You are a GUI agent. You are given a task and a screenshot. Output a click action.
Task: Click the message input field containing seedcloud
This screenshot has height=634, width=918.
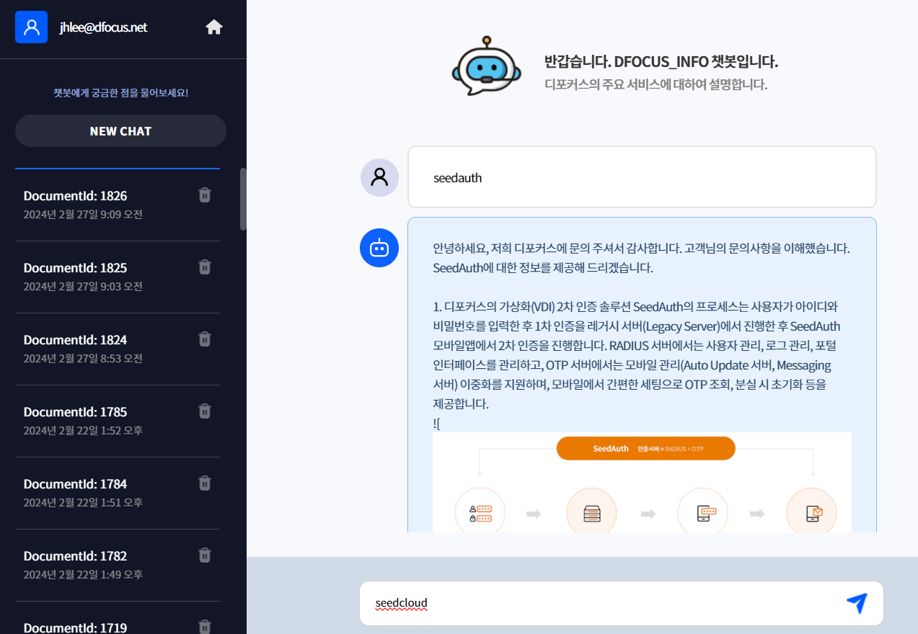pos(599,603)
